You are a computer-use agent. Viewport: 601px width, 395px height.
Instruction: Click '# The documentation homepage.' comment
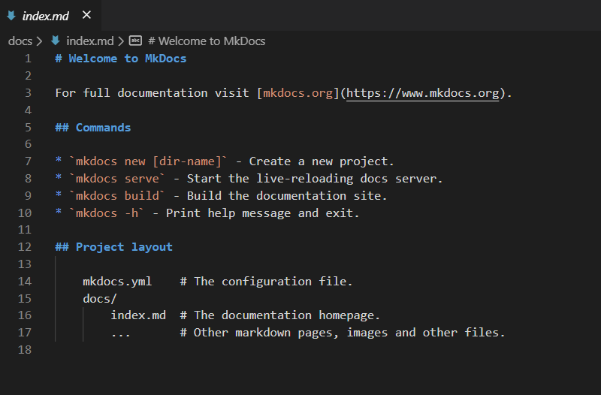[x=279, y=315]
